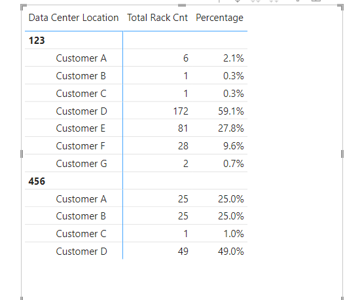Select Customer D with 172 racks
The image size is (345, 300).
click(x=81, y=111)
